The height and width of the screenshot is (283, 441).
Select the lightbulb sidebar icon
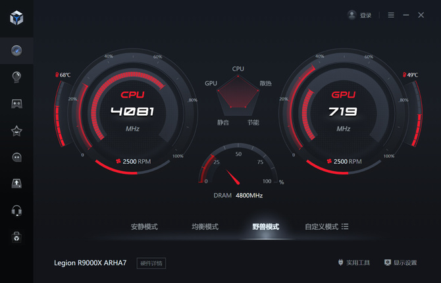pos(16,77)
